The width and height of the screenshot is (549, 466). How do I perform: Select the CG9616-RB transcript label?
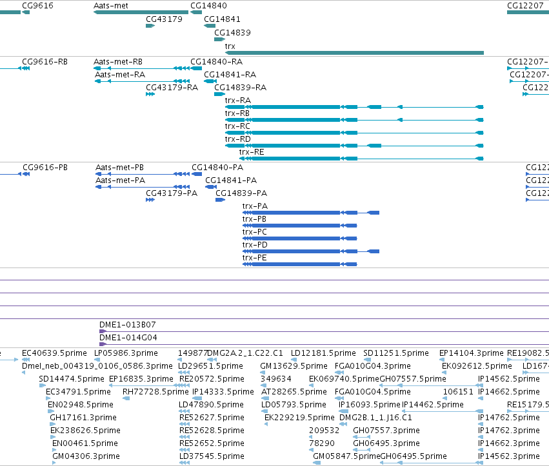(x=45, y=62)
